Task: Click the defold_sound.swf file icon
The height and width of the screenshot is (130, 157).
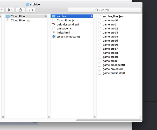Action: pyautogui.click(x=54, y=24)
